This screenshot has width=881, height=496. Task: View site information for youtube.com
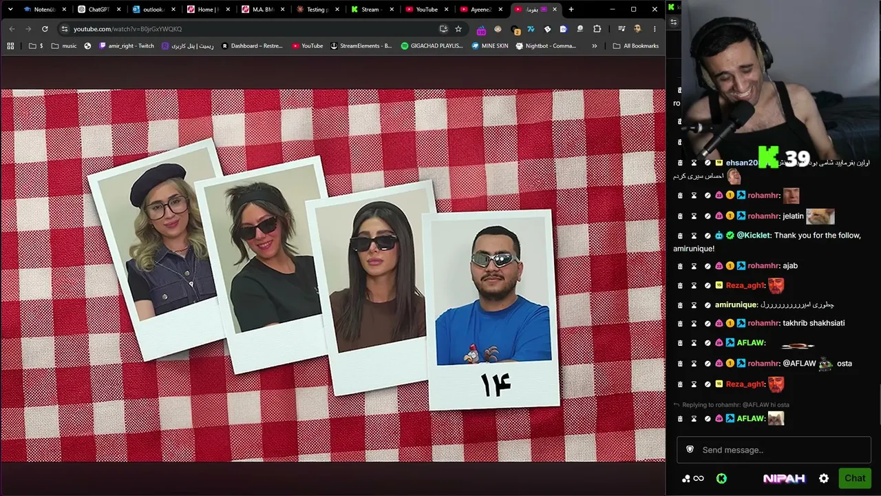64,29
